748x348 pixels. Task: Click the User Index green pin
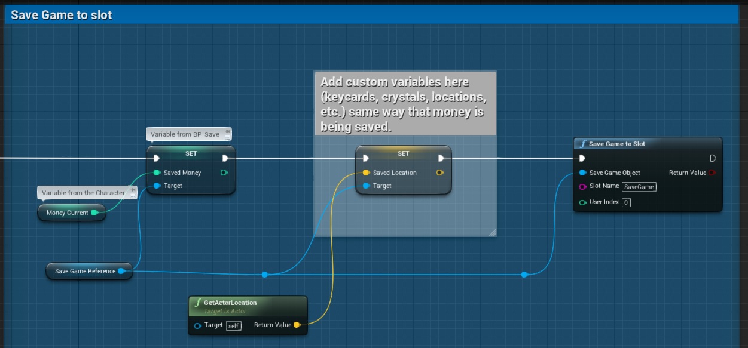582,202
